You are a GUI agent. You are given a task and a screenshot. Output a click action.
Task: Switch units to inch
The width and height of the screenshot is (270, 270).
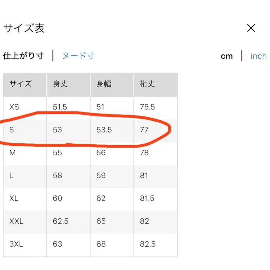coord(258,56)
